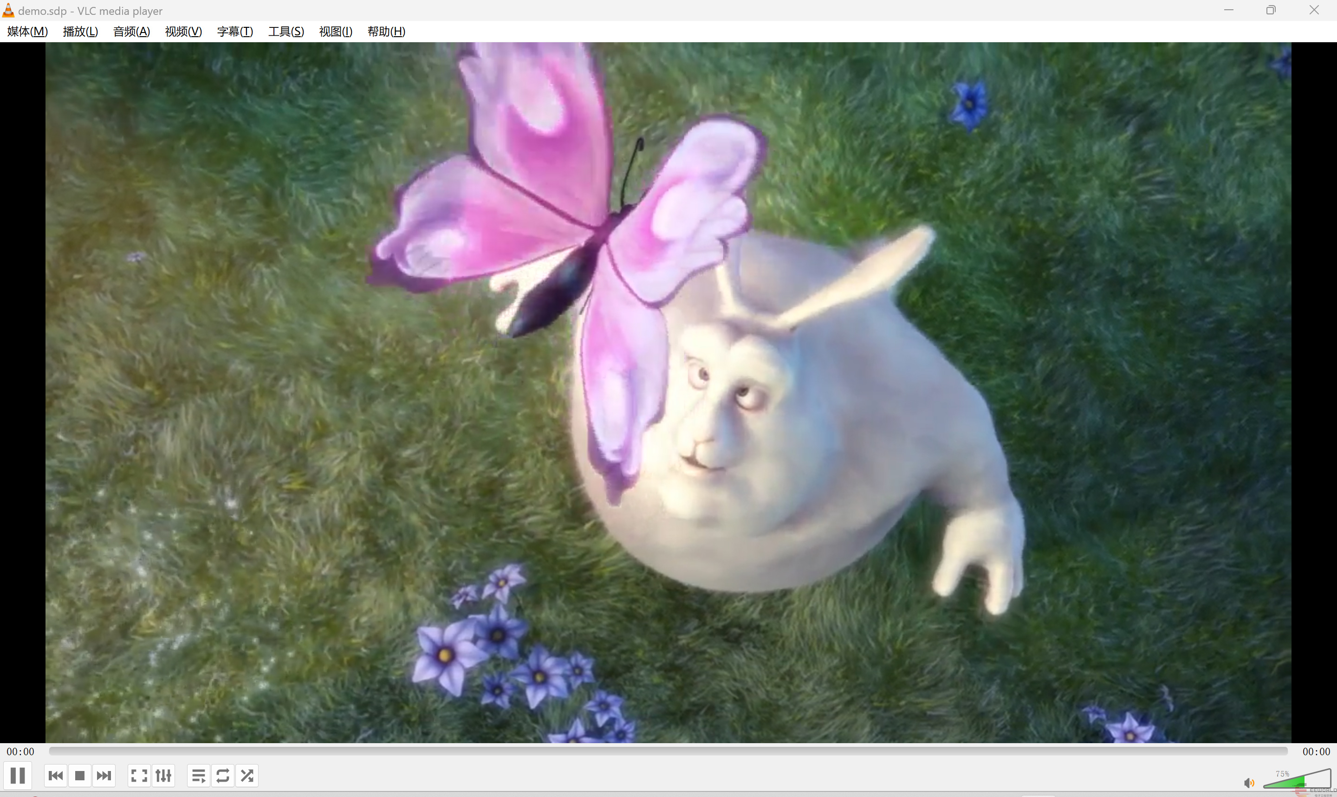The width and height of the screenshot is (1337, 797).
Task: Open the 音频(A) menu
Action: point(131,32)
